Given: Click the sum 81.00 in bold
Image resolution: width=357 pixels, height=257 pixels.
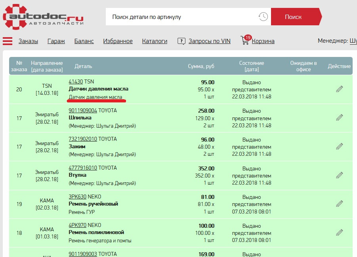Looking at the screenshot, I should (x=208, y=197).
